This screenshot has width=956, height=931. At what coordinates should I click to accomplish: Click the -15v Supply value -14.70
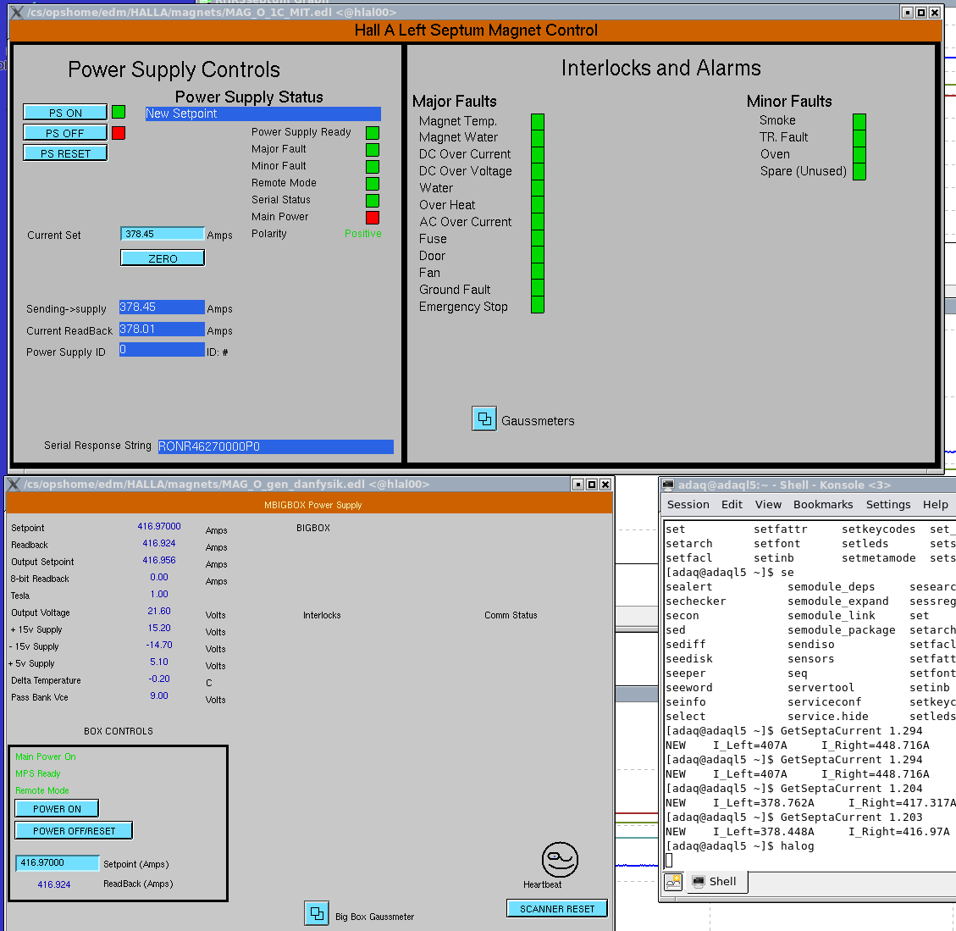159,645
